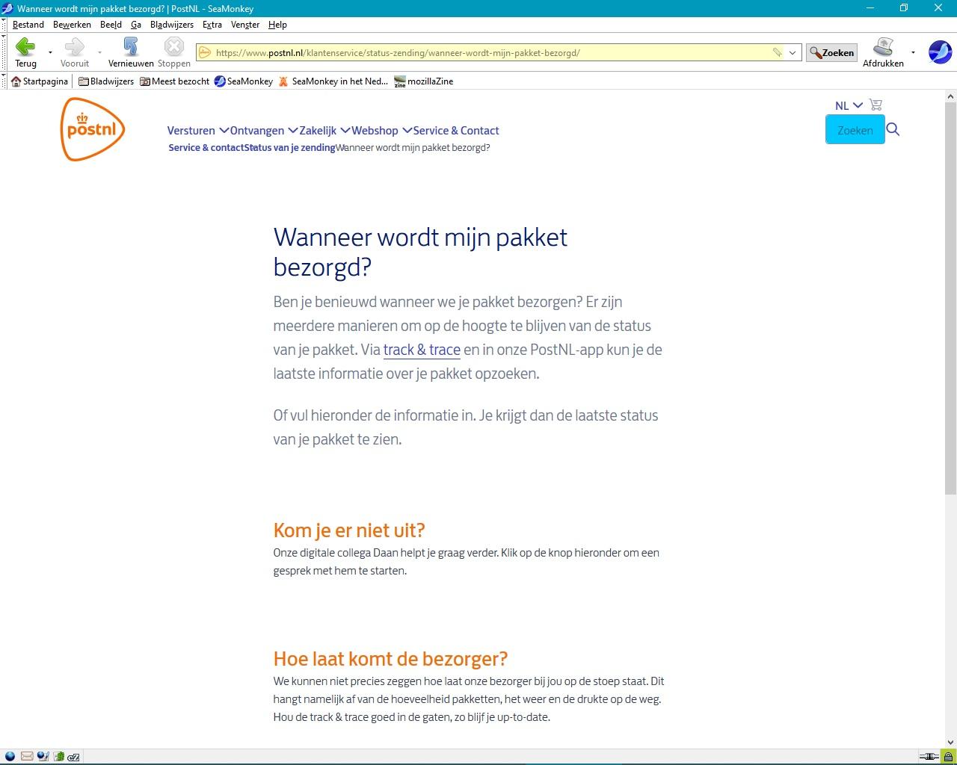Expand the address bar URL dropdown
The height and width of the screenshot is (765, 957).
point(793,52)
